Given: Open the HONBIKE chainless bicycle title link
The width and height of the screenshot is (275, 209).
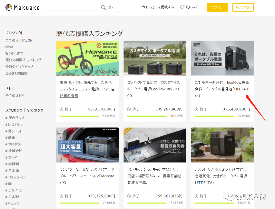Looking at the screenshot, I should 87,89.
